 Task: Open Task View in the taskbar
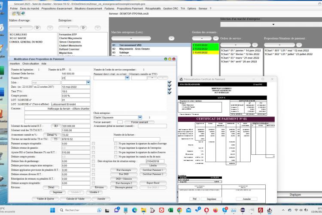pyautogui.click(x=107, y=210)
